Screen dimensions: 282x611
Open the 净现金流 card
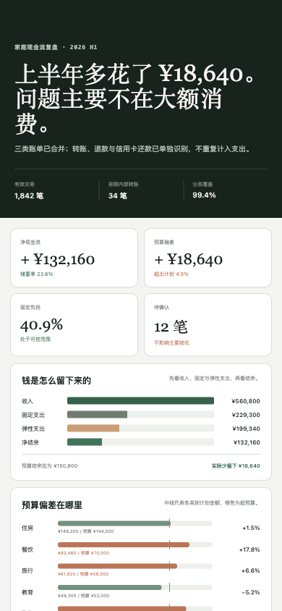click(74, 258)
